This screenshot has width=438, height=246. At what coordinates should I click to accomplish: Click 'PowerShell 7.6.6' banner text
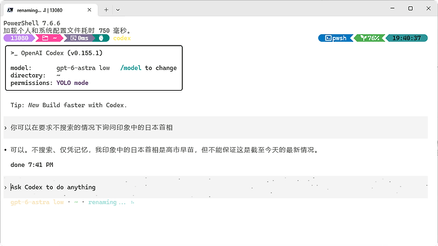pyautogui.click(x=32, y=23)
